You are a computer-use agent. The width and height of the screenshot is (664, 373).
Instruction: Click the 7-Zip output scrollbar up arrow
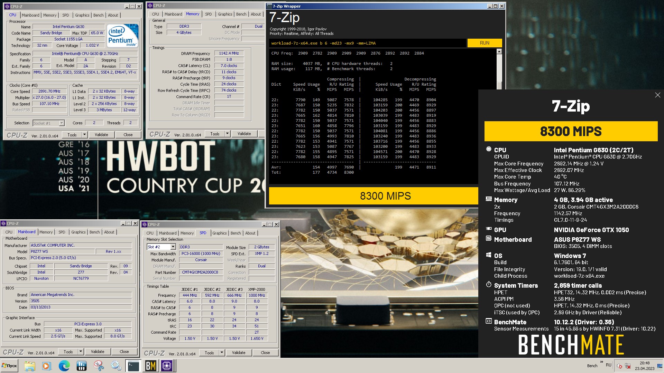499,51
